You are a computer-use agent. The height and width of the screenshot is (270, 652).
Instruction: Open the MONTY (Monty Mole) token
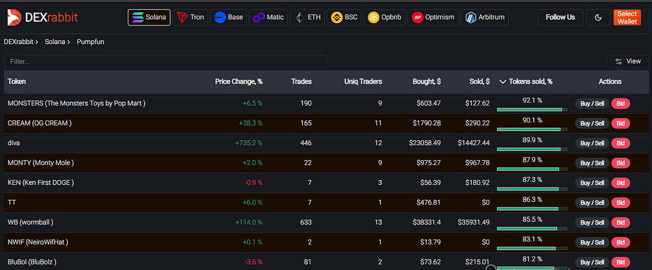click(41, 163)
